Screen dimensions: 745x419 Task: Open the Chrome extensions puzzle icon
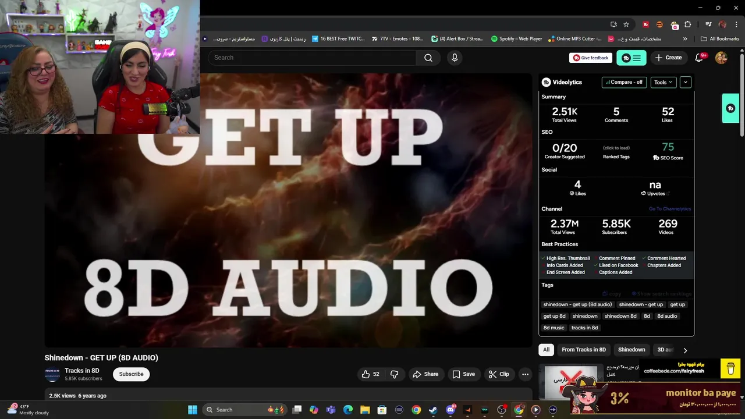pos(687,24)
